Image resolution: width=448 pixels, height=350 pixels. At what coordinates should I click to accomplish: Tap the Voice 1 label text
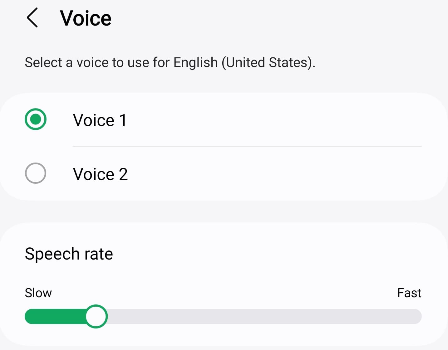100,120
